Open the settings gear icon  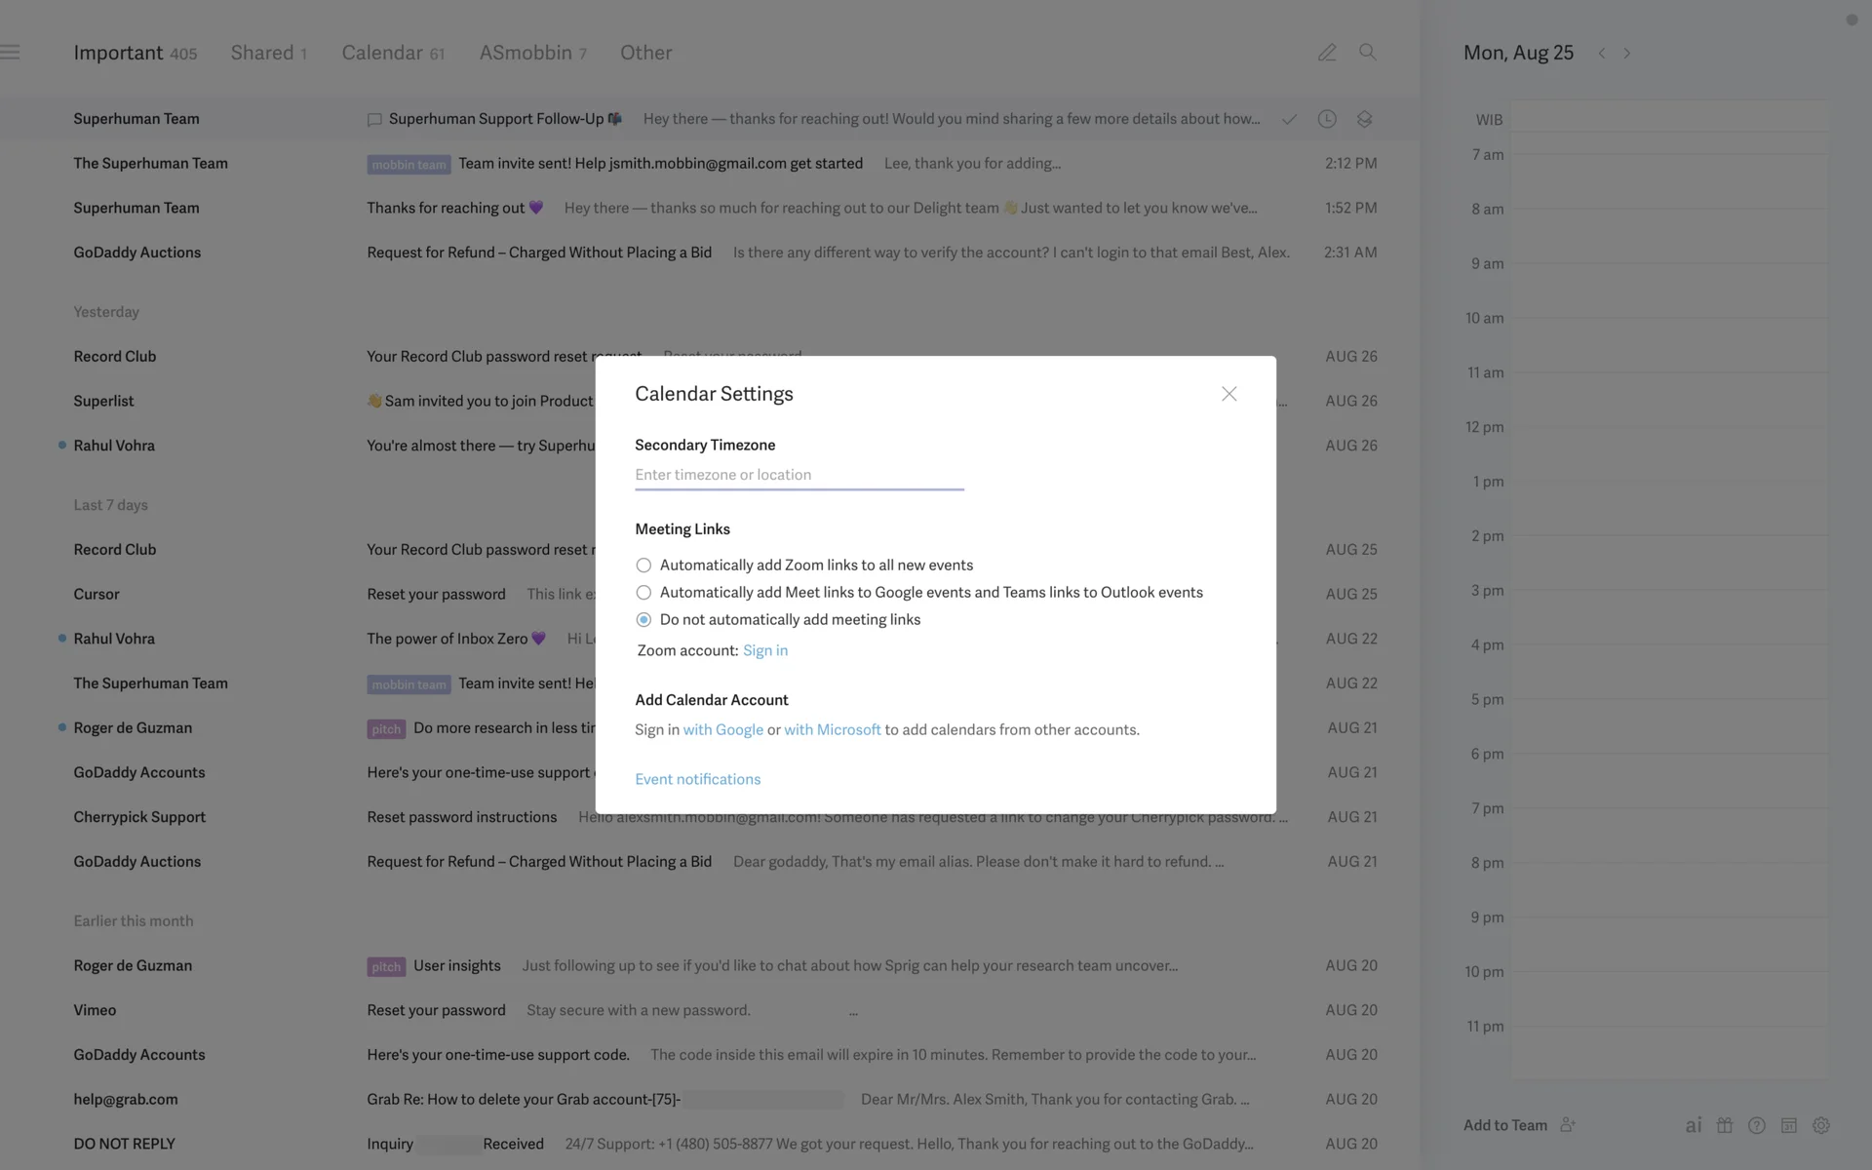click(x=1820, y=1125)
